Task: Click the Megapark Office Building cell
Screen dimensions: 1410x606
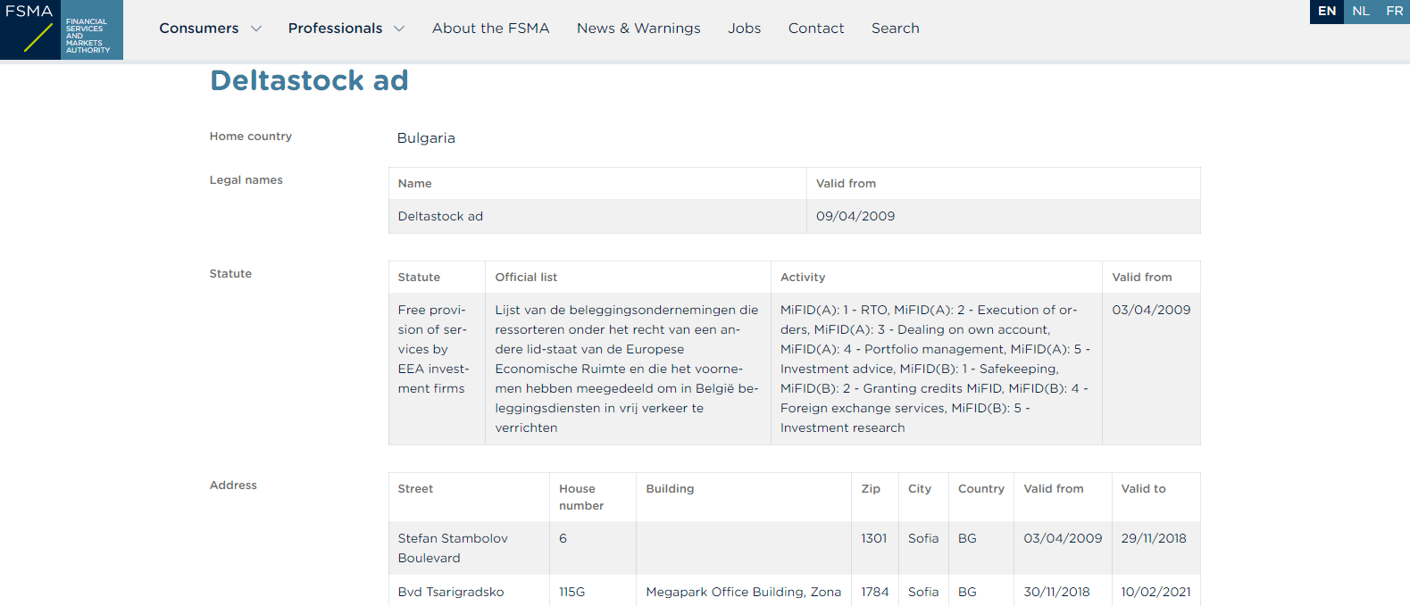Action: tap(744, 591)
